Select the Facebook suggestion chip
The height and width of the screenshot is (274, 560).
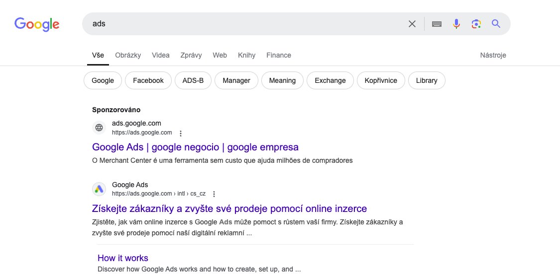click(148, 80)
